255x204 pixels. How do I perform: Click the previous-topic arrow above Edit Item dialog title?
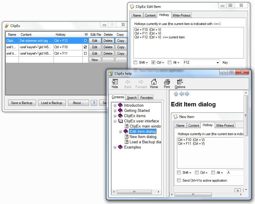tap(182, 94)
